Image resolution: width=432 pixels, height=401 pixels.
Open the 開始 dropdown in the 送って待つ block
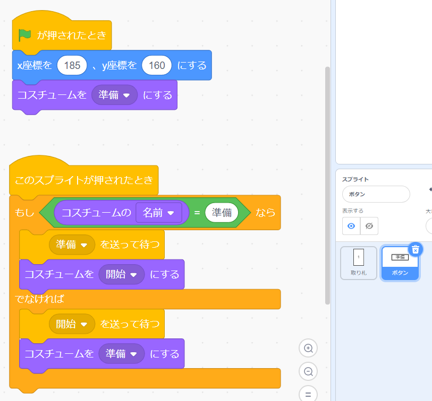point(72,324)
